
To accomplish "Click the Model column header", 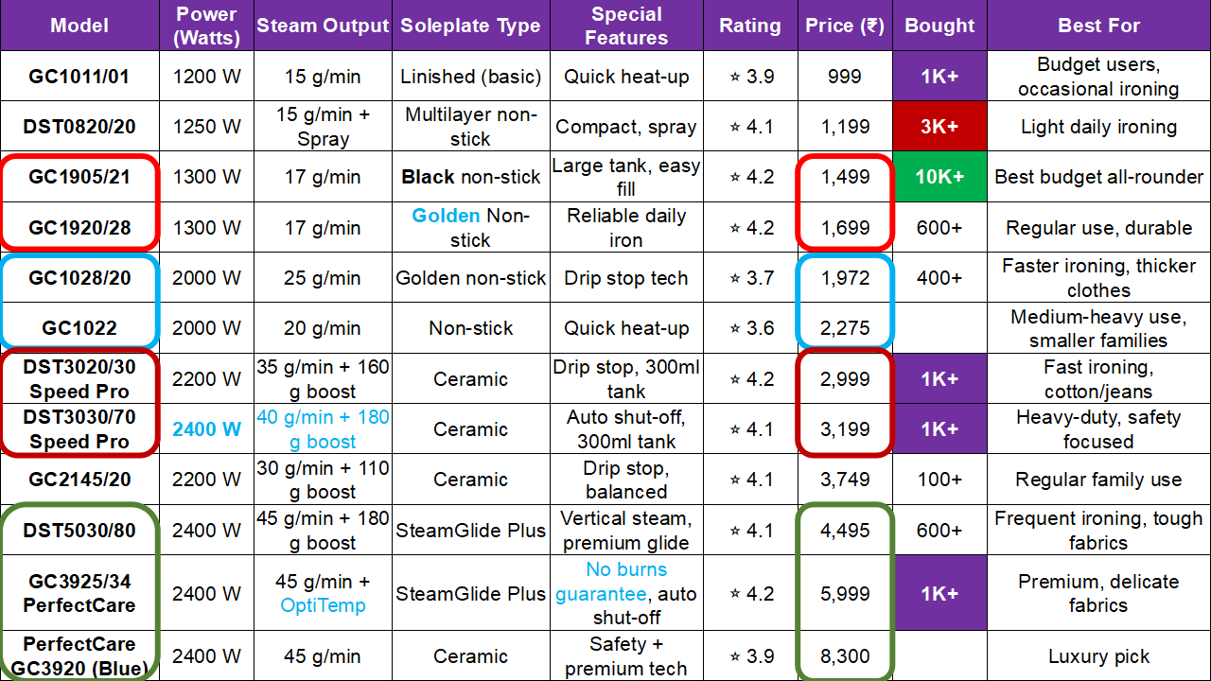I will point(79,26).
